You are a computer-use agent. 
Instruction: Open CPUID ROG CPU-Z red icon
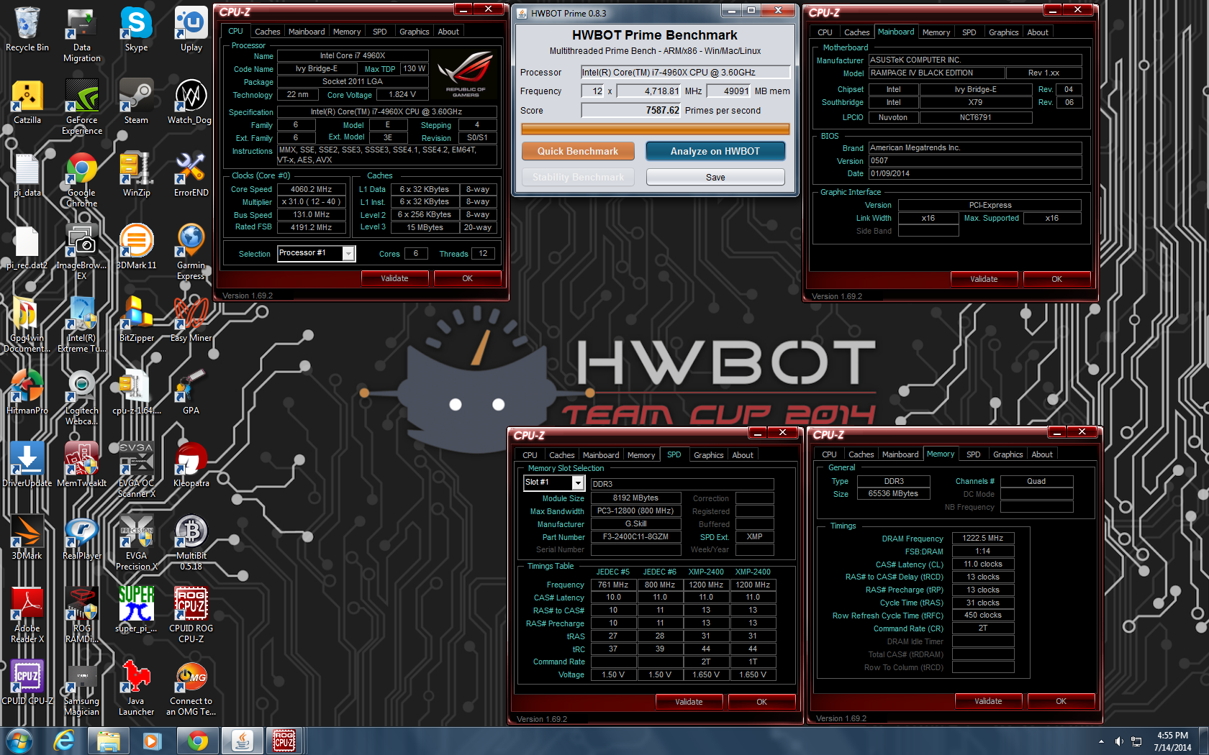point(191,615)
